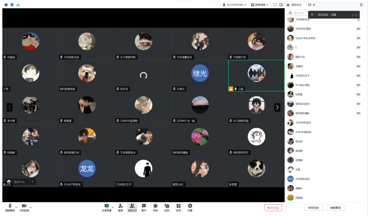Enter full screen with the fullscreen icon
This screenshot has height=216, width=368.
click(x=275, y=5)
